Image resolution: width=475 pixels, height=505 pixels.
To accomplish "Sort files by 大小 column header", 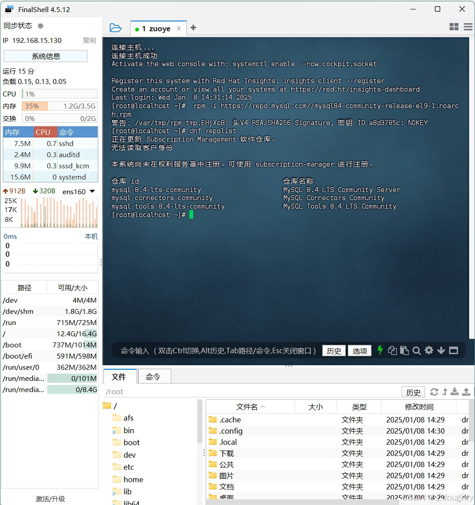I will (316, 407).
